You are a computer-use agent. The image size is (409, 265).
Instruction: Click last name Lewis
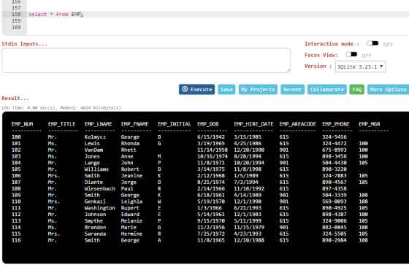pyautogui.click(x=92, y=144)
